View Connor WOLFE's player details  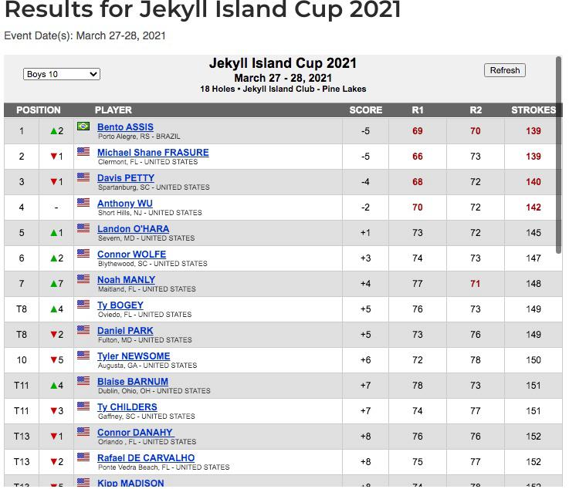[132, 254]
